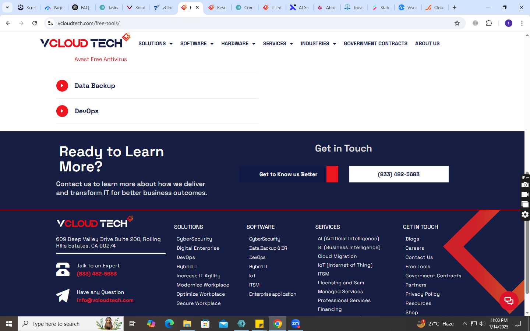The width and height of the screenshot is (530, 331).
Task: Switch to the Tasks tab
Action: 109,7
